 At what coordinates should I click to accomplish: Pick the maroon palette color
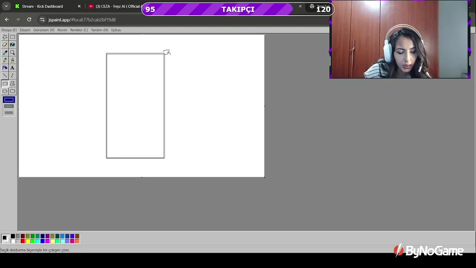pos(23,236)
